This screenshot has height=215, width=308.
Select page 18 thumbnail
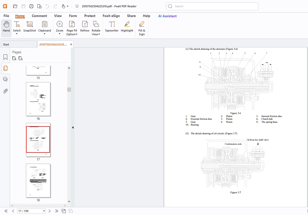click(x=38, y=180)
